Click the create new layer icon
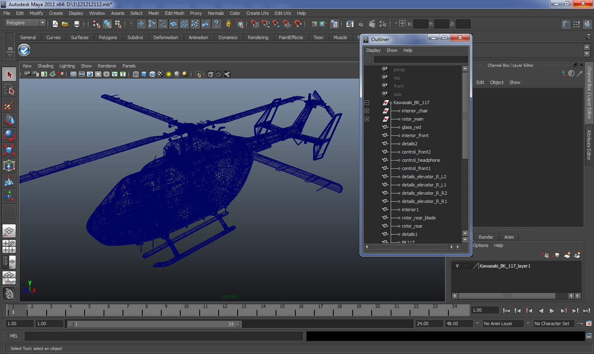 point(567,255)
